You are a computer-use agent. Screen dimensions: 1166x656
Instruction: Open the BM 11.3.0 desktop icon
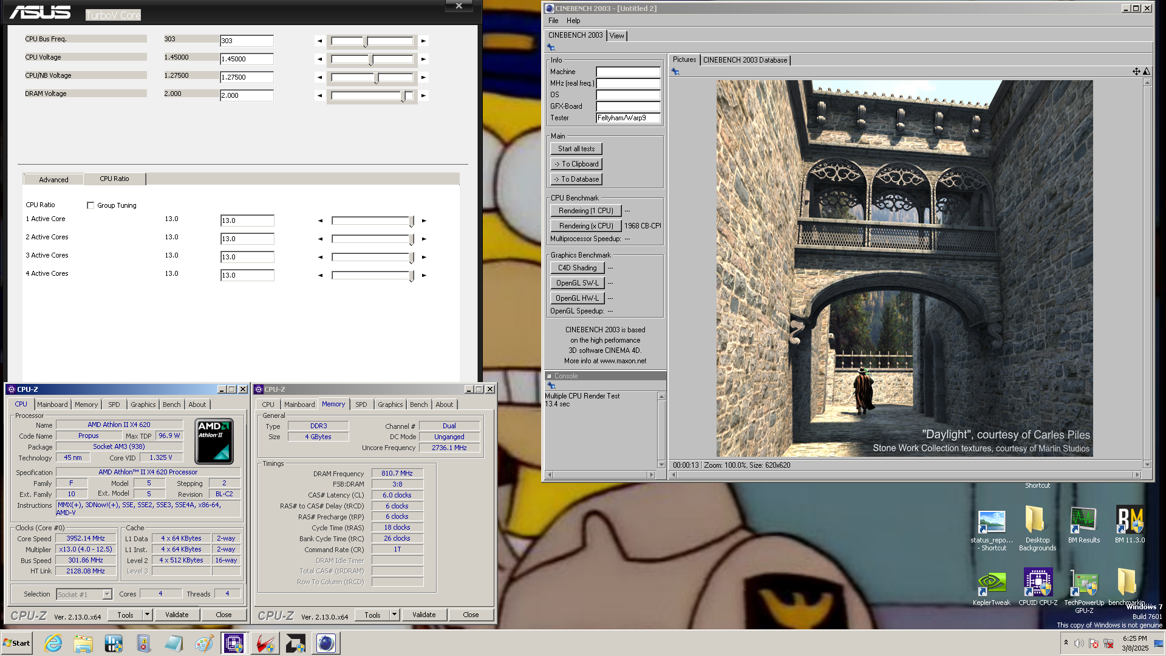point(1130,525)
